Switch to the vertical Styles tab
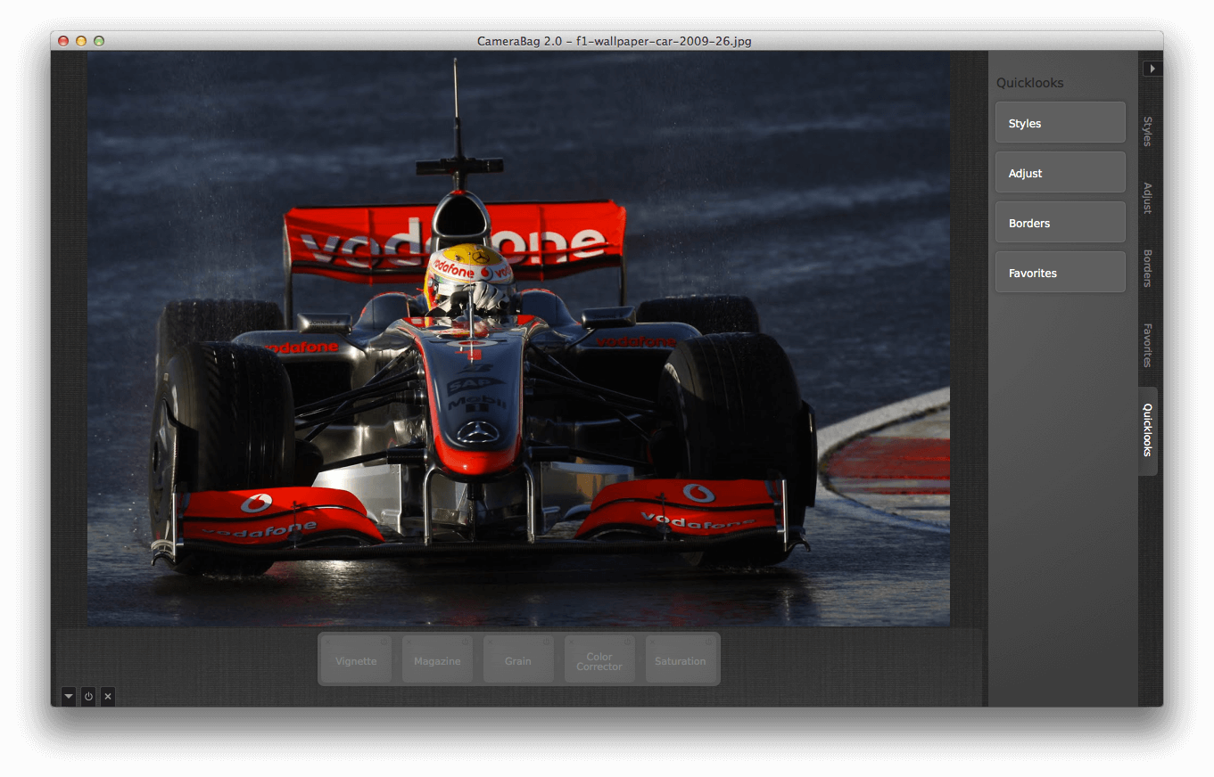 1148,131
